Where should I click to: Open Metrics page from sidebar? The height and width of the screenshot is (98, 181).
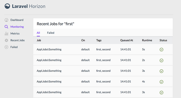coord(15,34)
